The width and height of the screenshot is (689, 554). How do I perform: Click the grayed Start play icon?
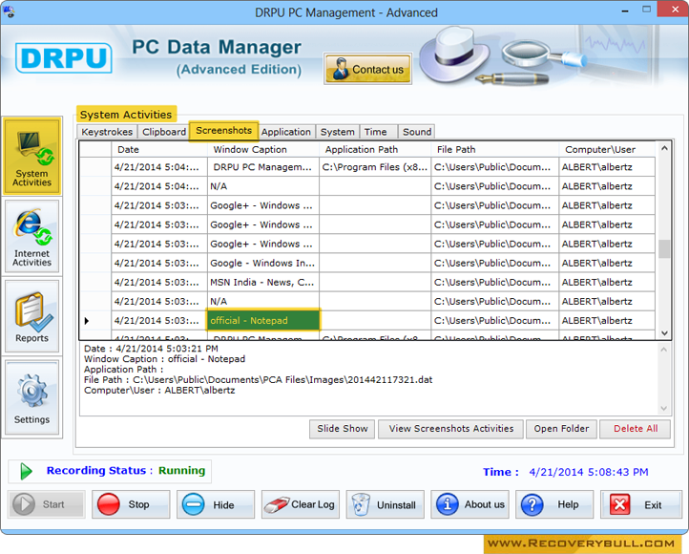click(24, 504)
